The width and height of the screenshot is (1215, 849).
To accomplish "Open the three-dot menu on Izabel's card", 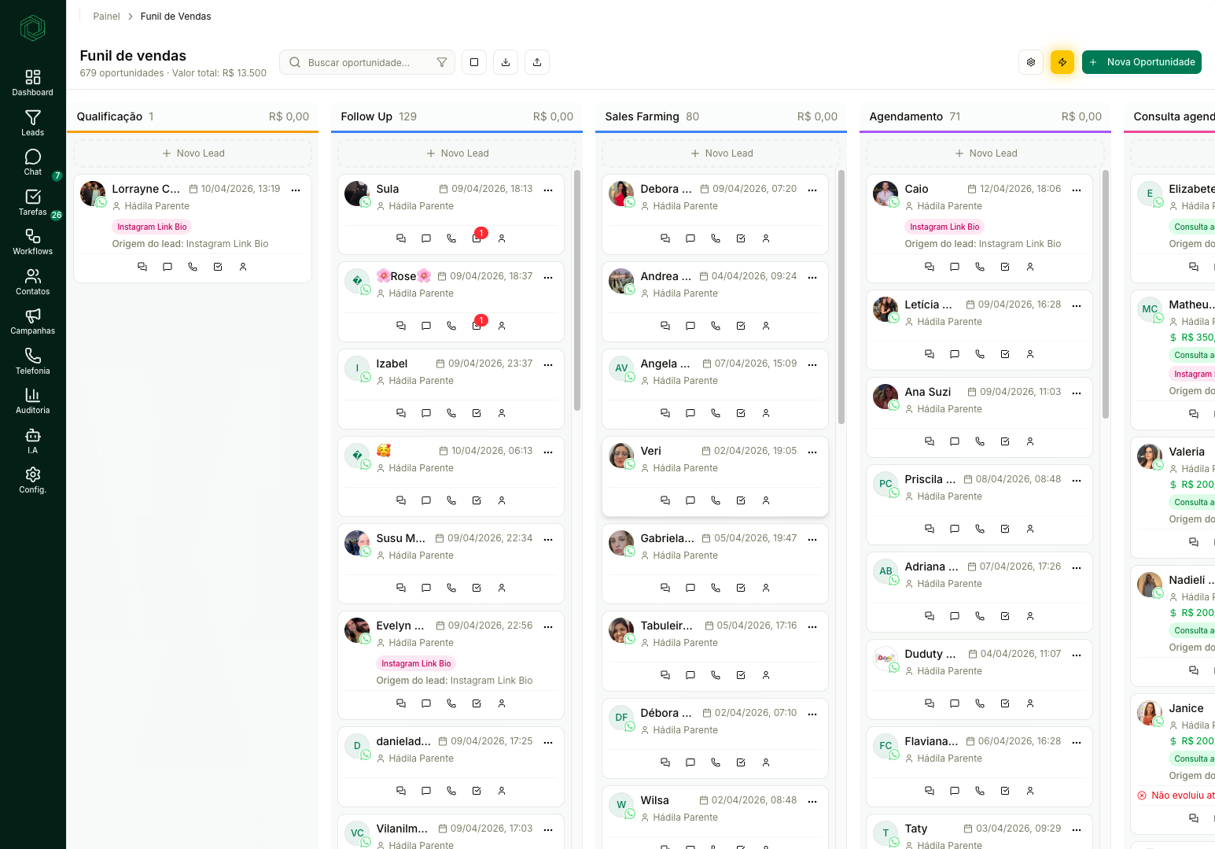I will tap(548, 364).
